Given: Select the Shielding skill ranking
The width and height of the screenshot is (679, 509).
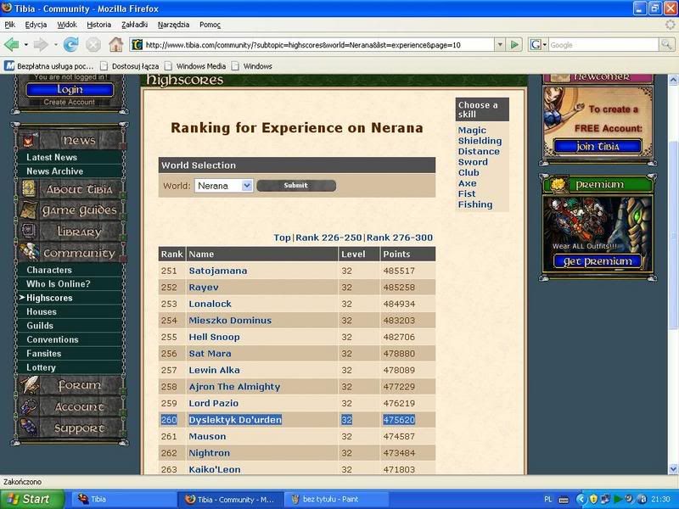Looking at the screenshot, I should point(480,141).
